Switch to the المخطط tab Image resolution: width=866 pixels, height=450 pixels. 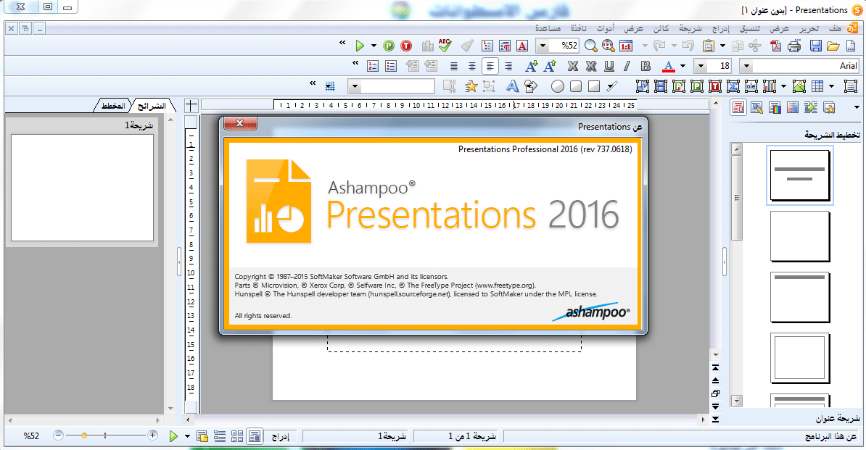113,105
